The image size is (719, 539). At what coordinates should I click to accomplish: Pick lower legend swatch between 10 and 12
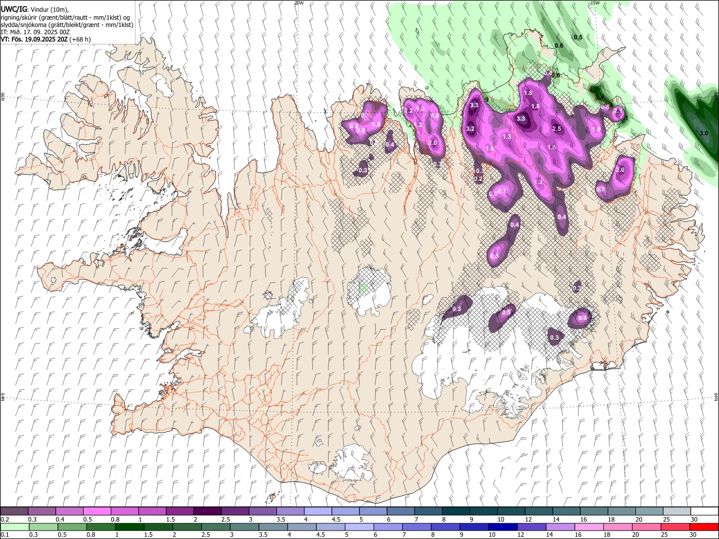coord(503,527)
